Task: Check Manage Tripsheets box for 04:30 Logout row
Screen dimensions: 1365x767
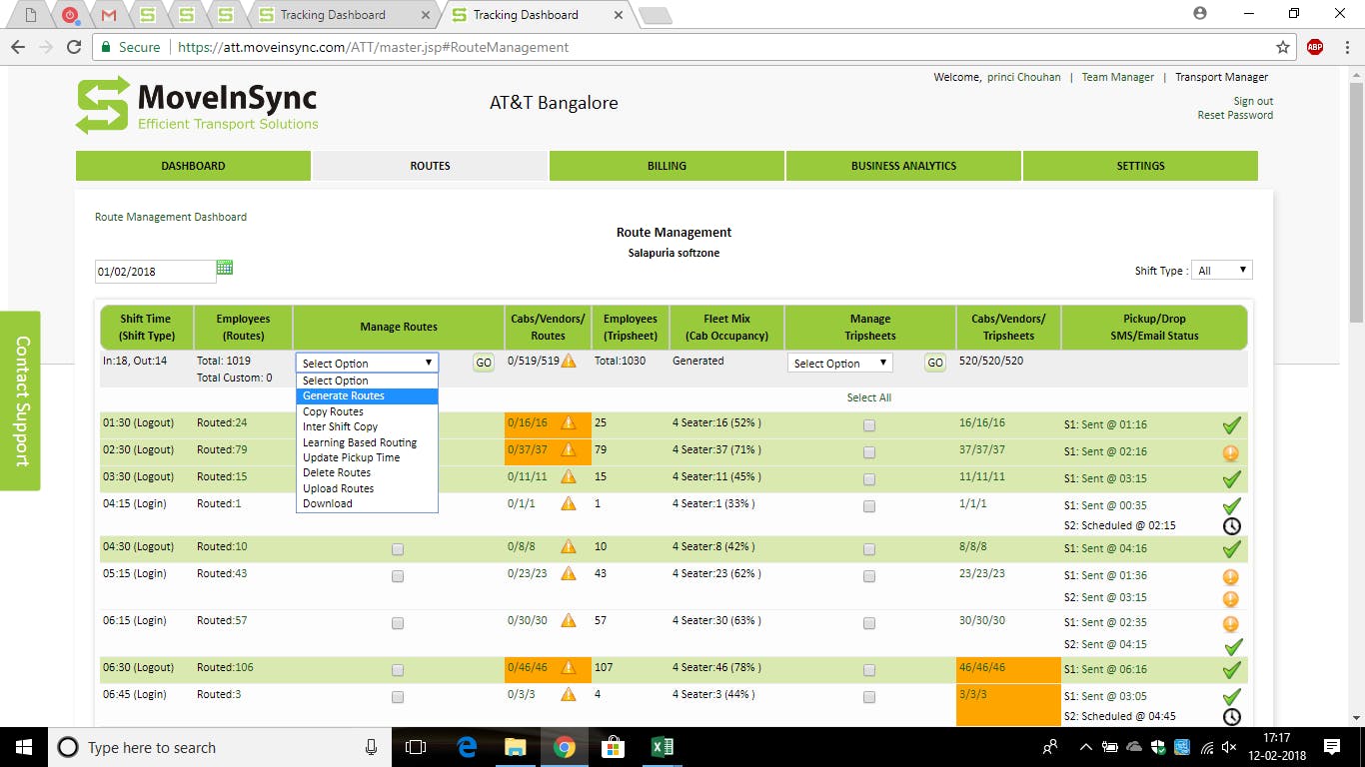Action: (868, 549)
